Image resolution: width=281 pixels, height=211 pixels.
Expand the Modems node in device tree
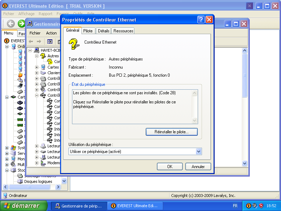tap(37, 163)
